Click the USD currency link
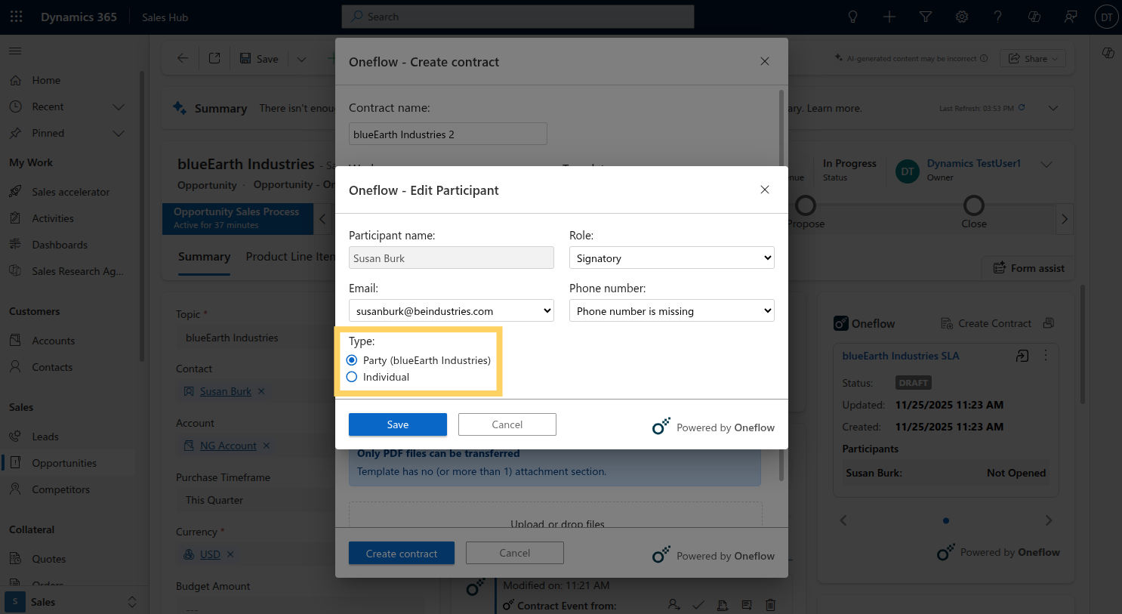 pos(210,554)
